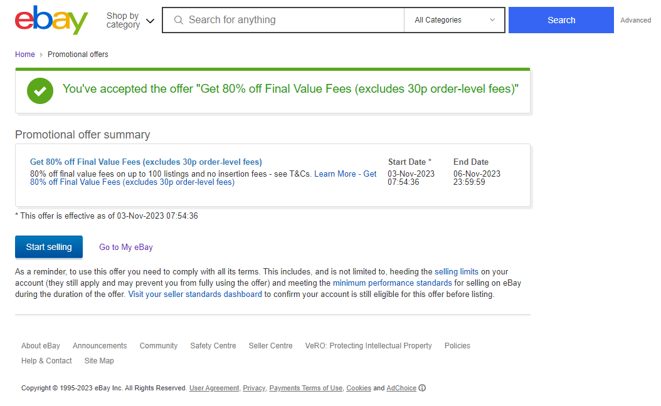Open the Advanced search link

(x=635, y=20)
